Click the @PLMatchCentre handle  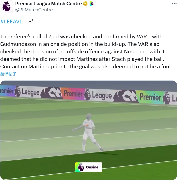coord(34,10)
